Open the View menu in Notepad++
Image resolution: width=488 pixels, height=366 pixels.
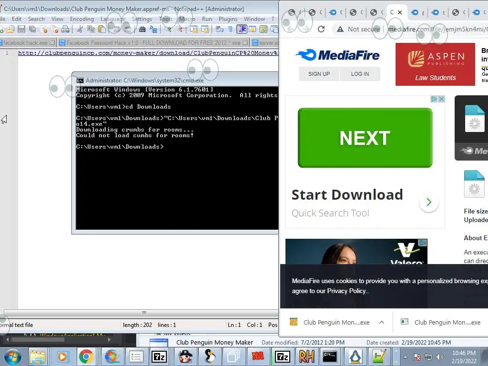[x=57, y=19]
